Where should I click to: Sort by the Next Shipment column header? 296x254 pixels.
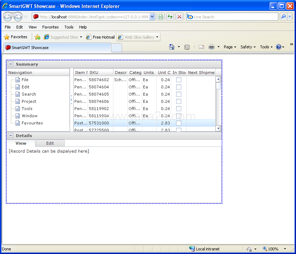[x=201, y=73]
